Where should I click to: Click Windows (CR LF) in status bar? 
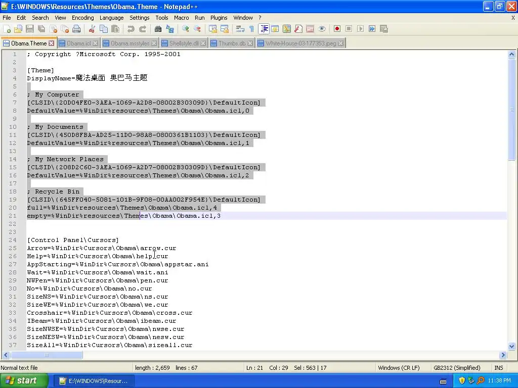399,368
